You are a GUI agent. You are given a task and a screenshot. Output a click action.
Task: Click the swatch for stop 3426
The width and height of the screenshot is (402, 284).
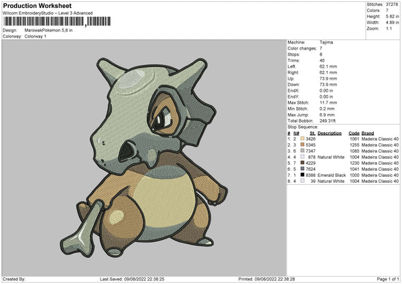302,139
